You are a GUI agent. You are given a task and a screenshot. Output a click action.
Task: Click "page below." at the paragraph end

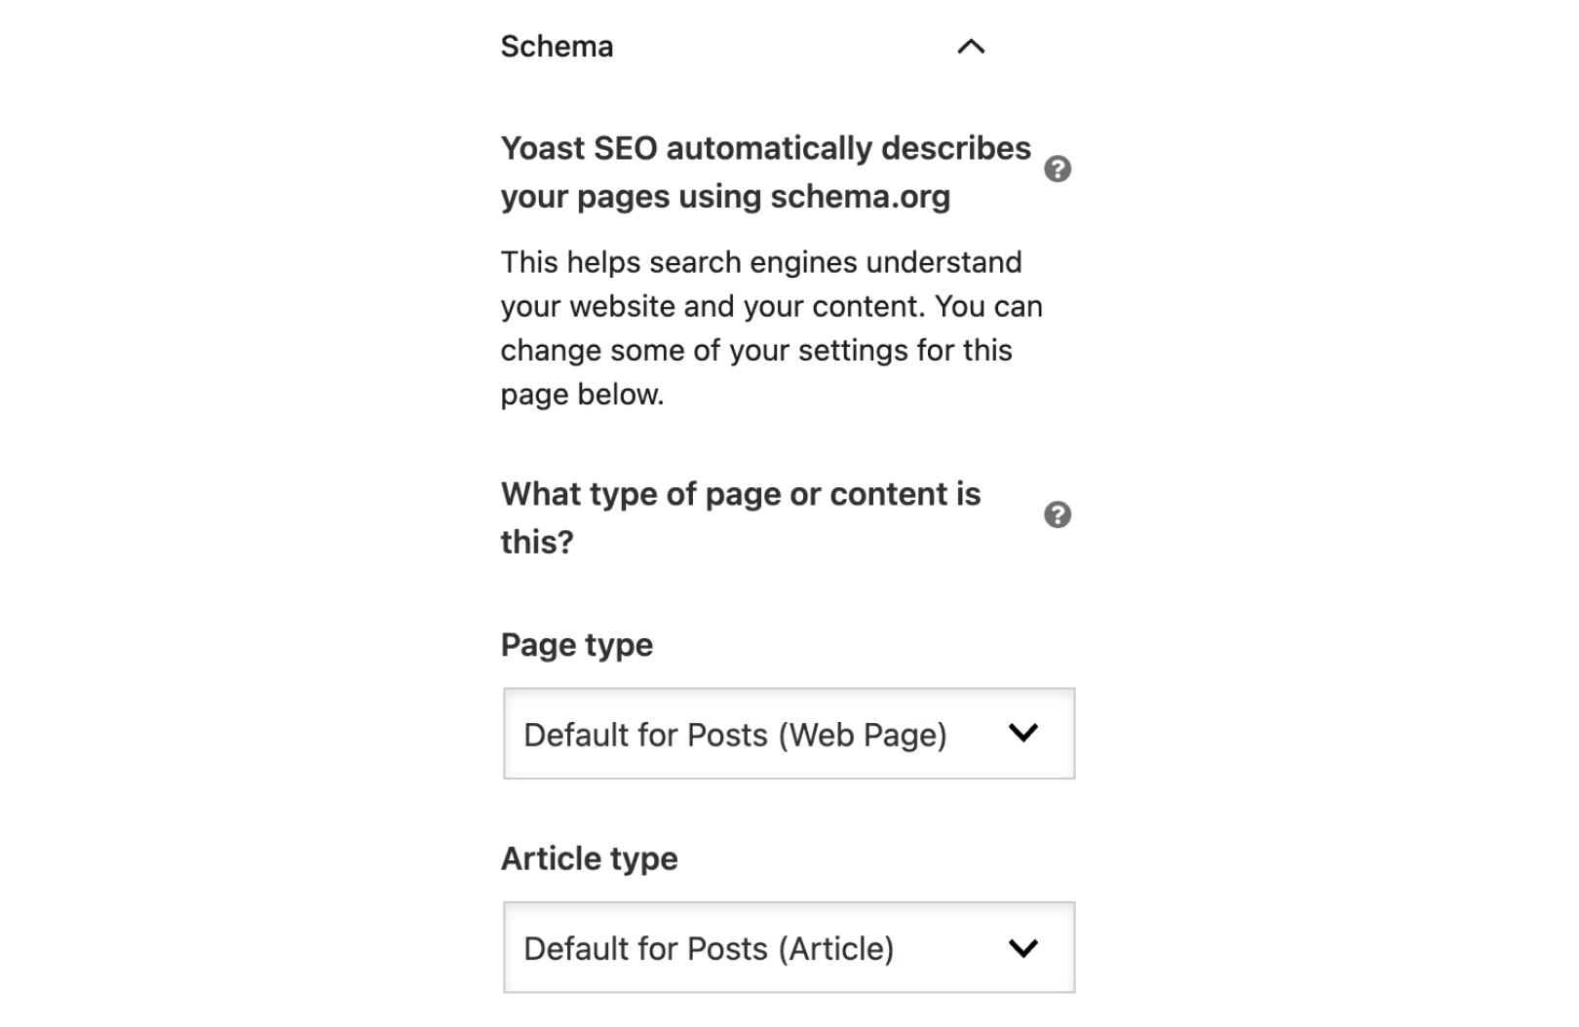click(582, 395)
